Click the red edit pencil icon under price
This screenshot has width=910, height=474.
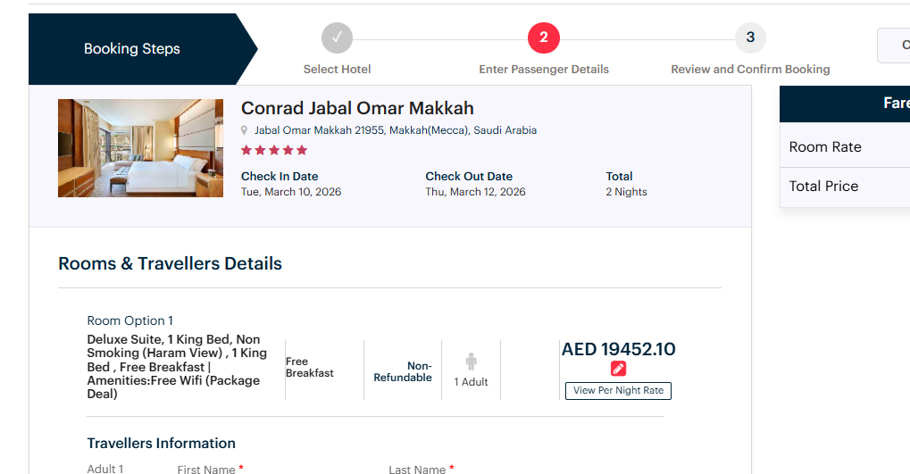[618, 369]
